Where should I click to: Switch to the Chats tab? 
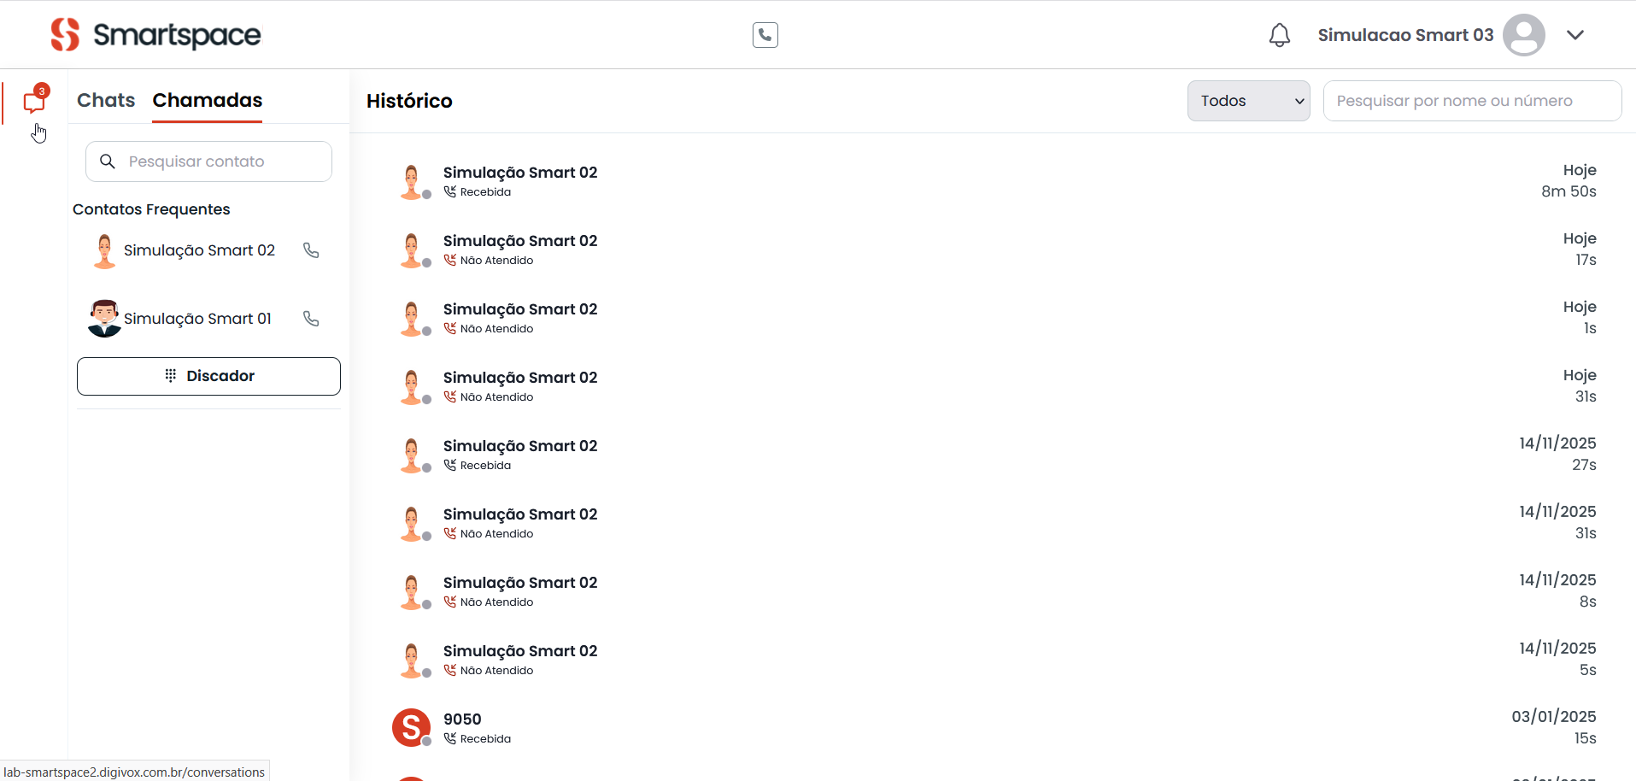point(106,100)
